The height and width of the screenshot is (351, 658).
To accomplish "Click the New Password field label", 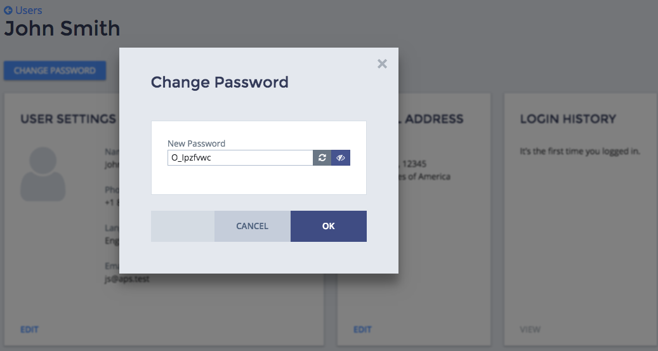I will (x=196, y=143).
